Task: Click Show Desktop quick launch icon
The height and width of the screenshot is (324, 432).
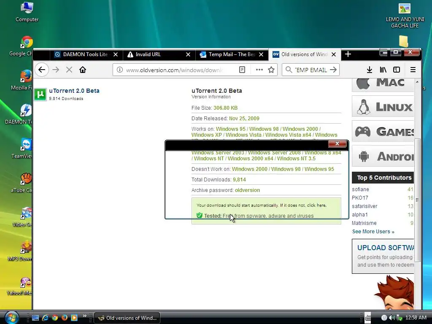Action: tap(35, 318)
